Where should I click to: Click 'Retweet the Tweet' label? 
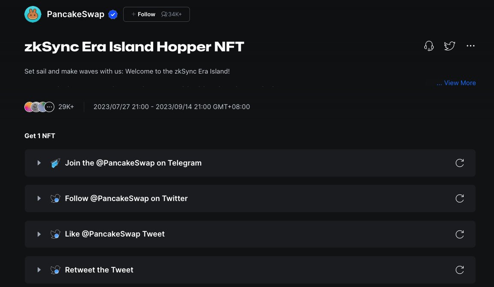pyautogui.click(x=99, y=270)
